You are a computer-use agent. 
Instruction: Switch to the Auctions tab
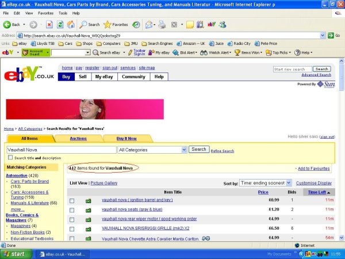78,139
